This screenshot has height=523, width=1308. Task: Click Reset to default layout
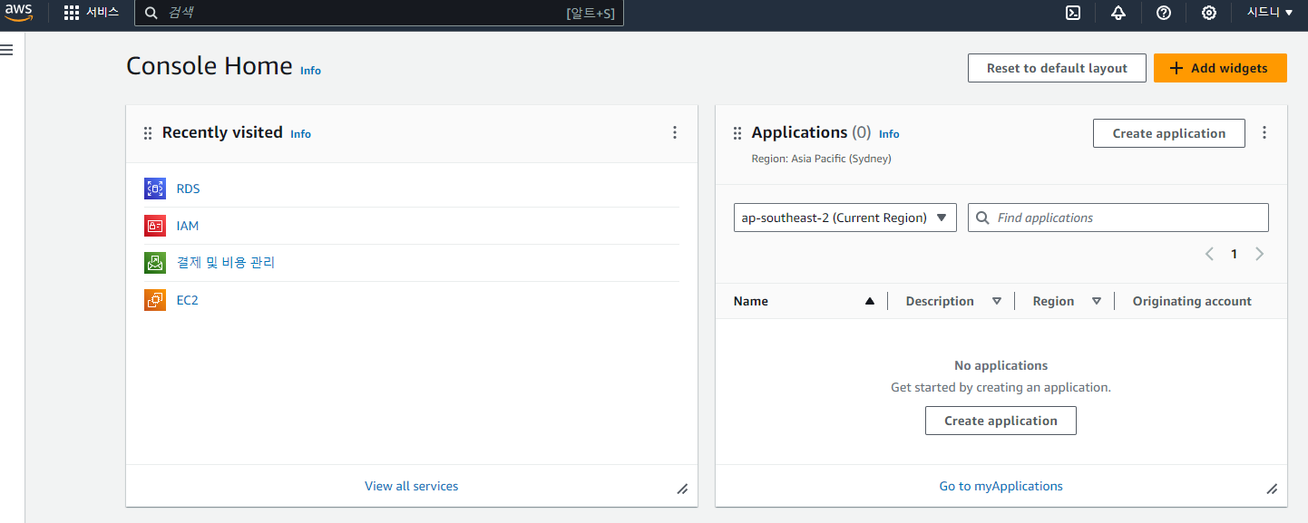click(x=1057, y=68)
